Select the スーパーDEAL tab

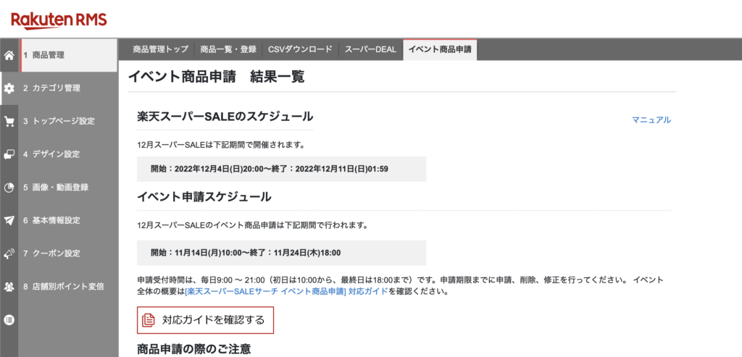(x=370, y=49)
